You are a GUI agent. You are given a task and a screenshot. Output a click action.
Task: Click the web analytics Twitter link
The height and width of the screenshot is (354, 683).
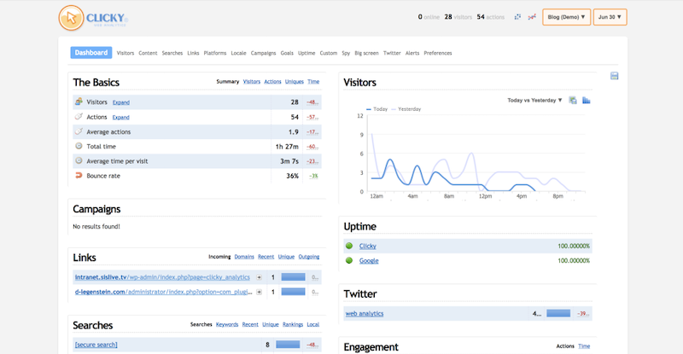tap(365, 313)
